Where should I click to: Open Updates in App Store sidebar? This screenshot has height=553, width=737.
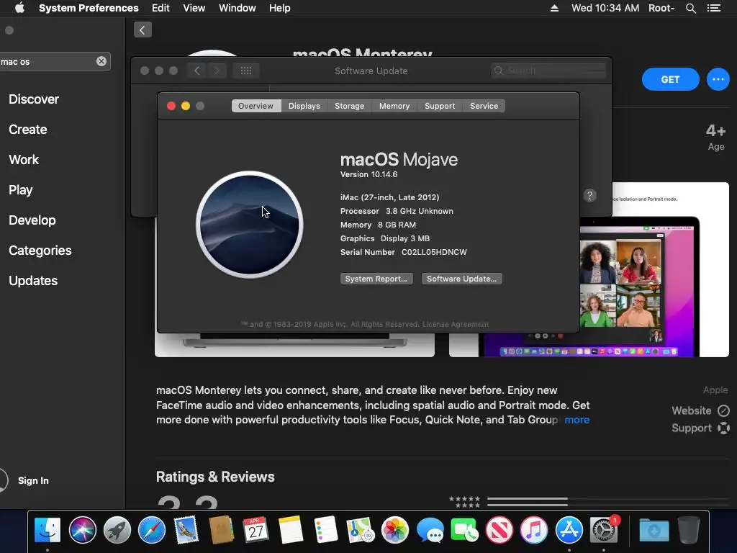[x=33, y=281]
